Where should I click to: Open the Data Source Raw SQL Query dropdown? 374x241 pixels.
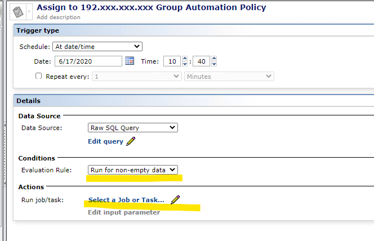[132, 127]
